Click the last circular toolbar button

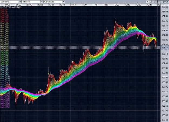click(167, 2)
